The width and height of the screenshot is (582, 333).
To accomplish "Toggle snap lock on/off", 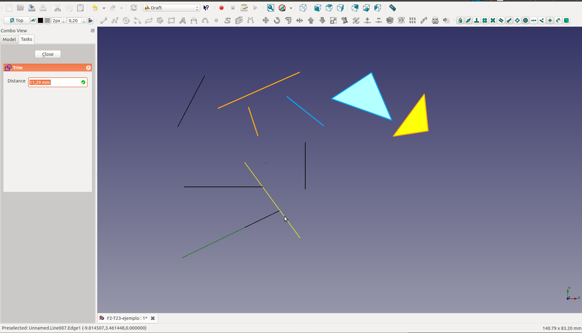I will 460,21.
